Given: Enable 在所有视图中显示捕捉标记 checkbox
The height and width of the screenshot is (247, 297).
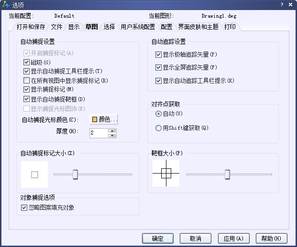Looking at the screenshot, I should click(x=27, y=80).
